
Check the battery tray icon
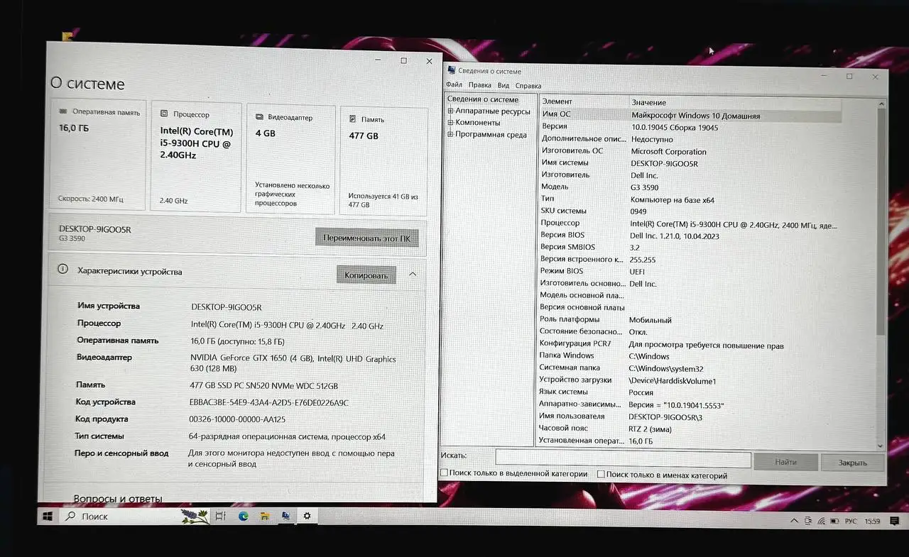coord(835,522)
